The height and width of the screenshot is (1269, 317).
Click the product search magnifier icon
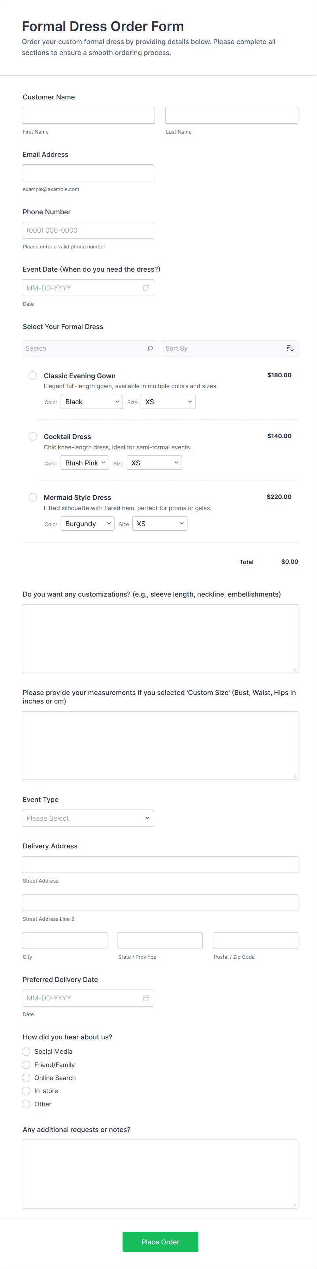[150, 348]
